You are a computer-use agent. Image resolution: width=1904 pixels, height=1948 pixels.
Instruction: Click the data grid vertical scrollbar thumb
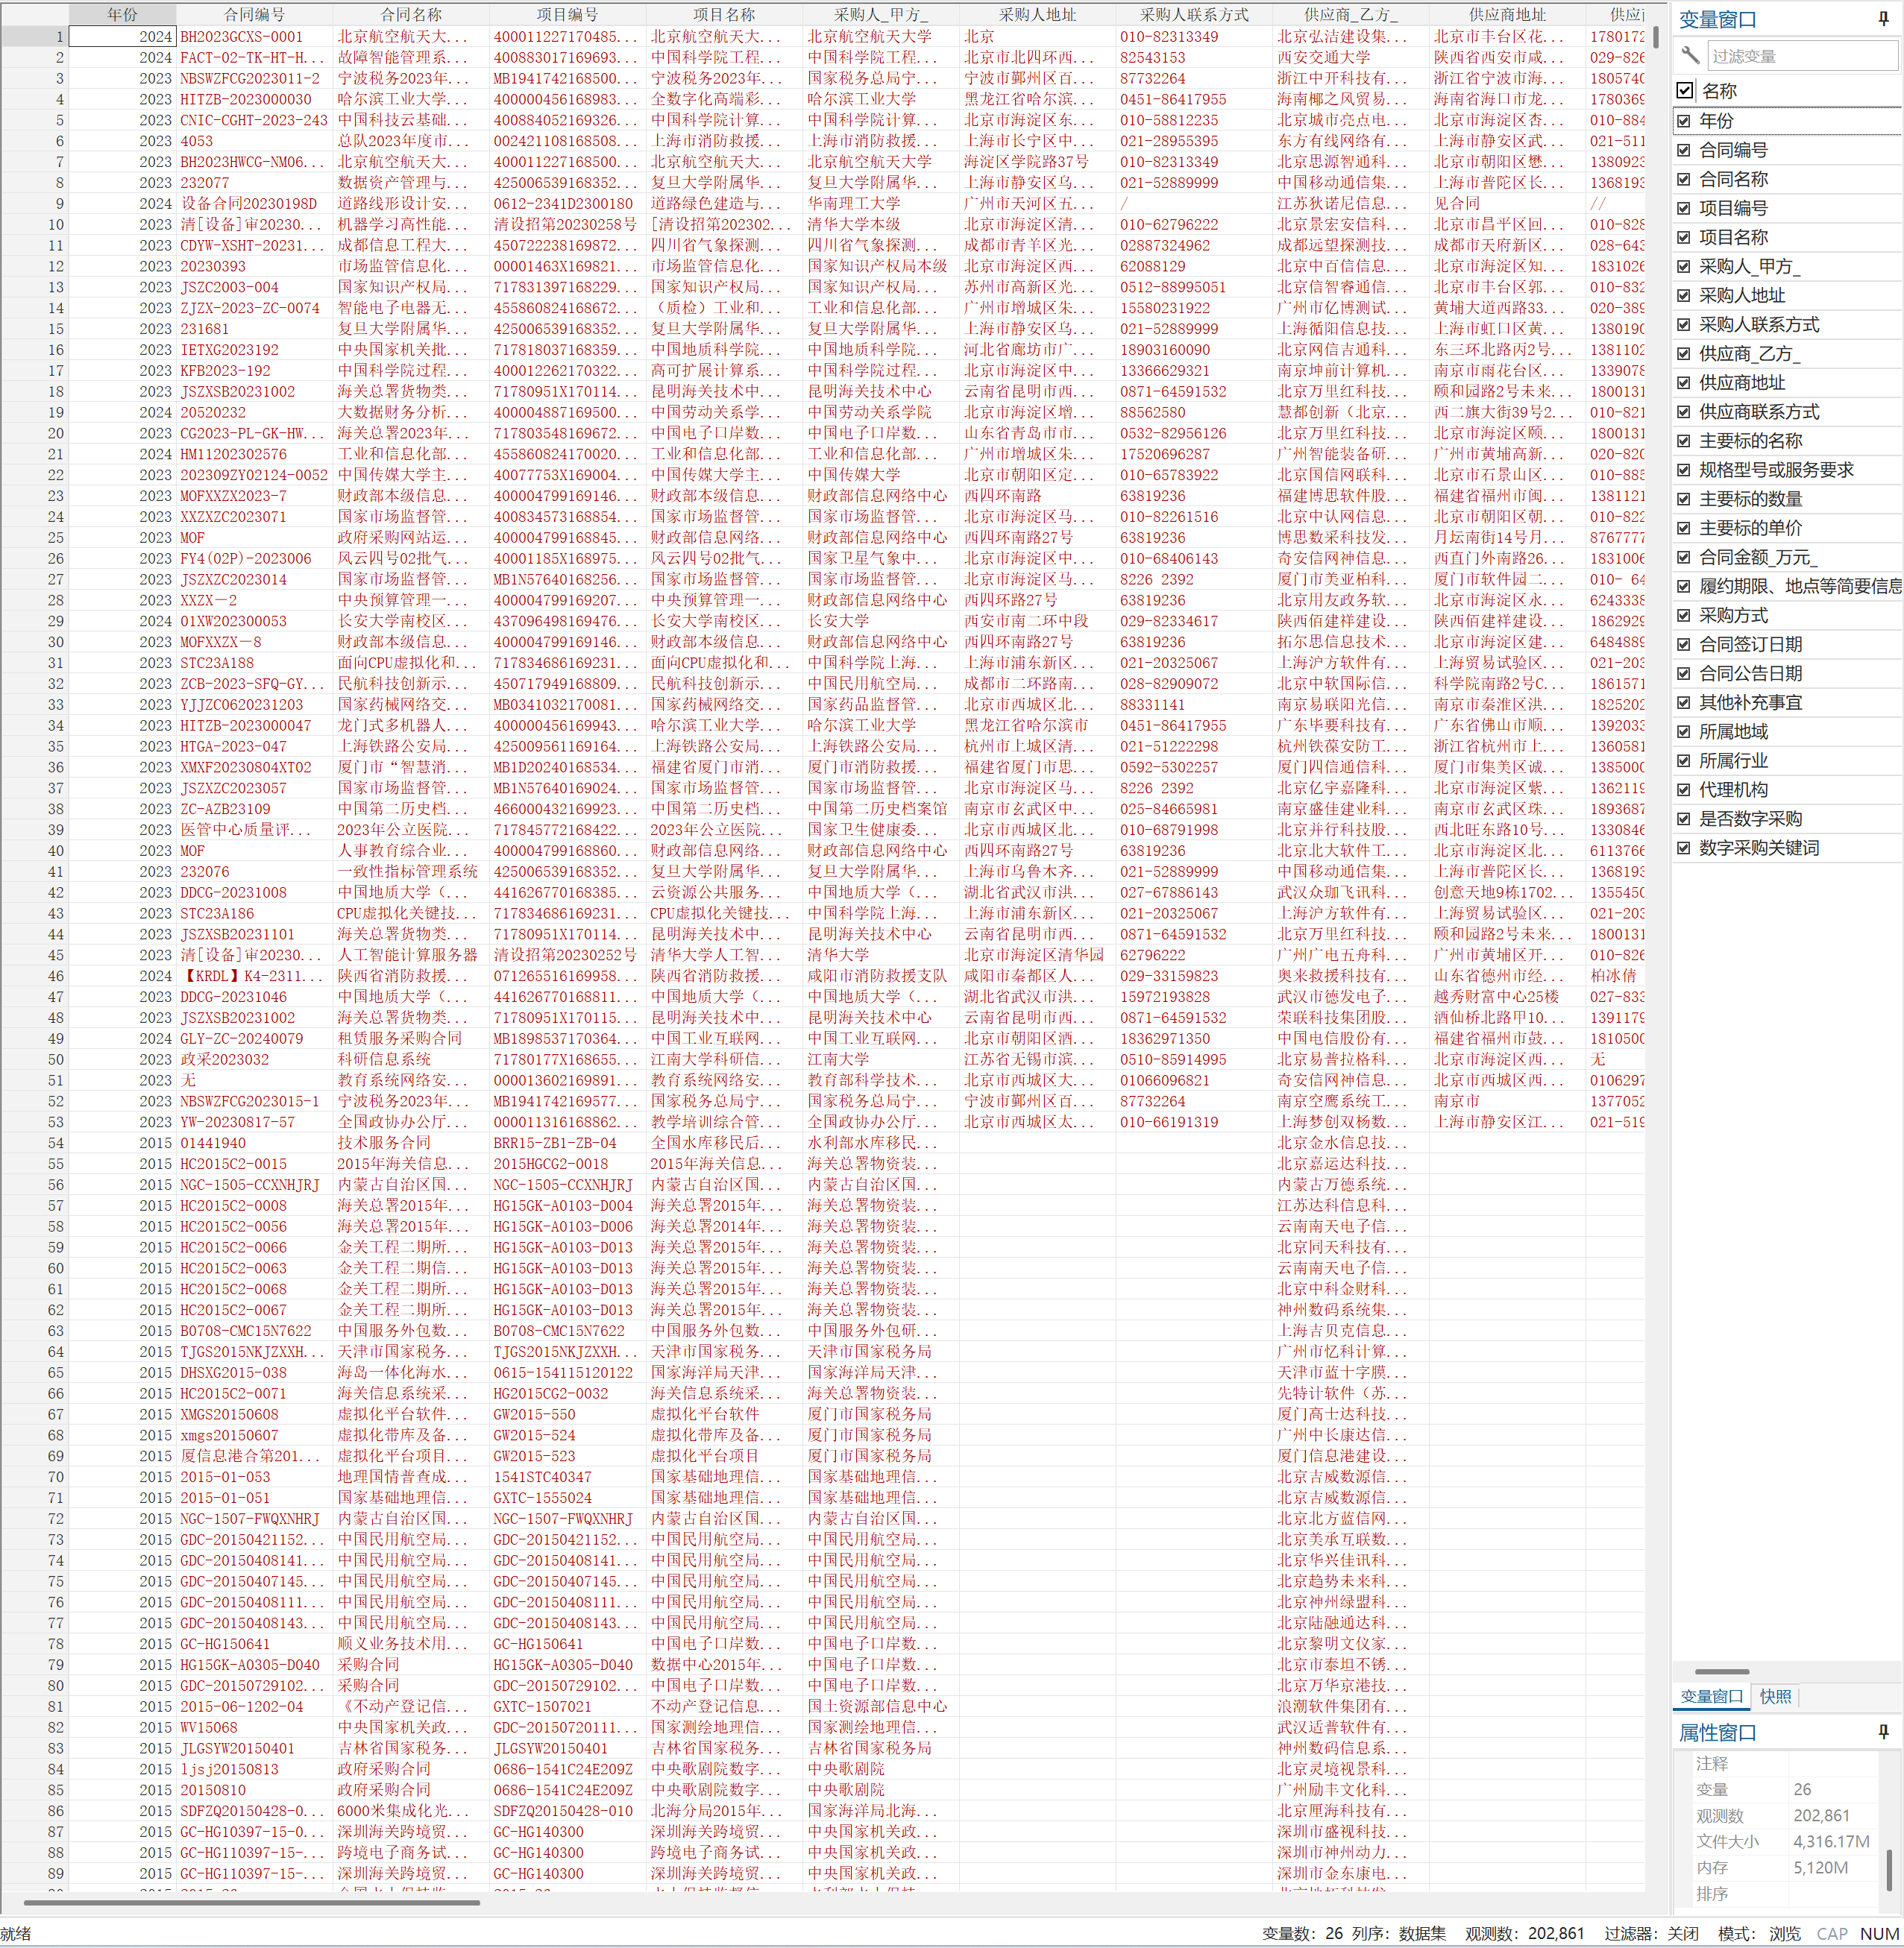click(1656, 36)
